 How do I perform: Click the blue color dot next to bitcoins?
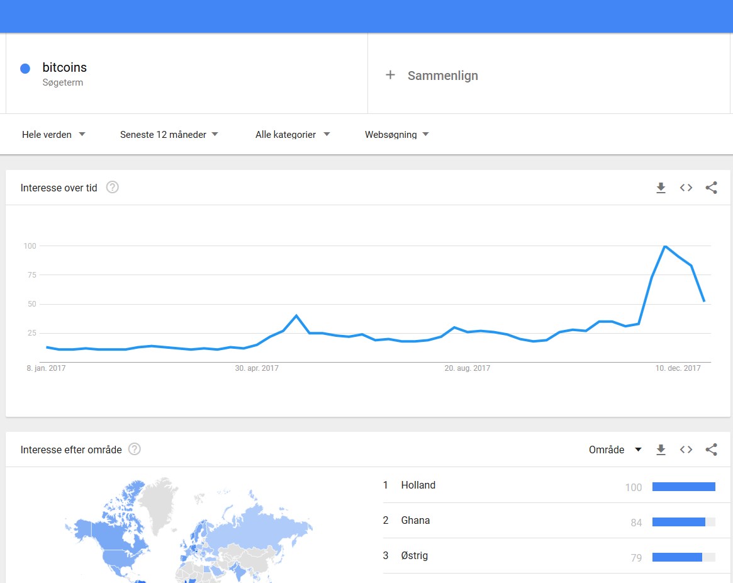click(25, 69)
